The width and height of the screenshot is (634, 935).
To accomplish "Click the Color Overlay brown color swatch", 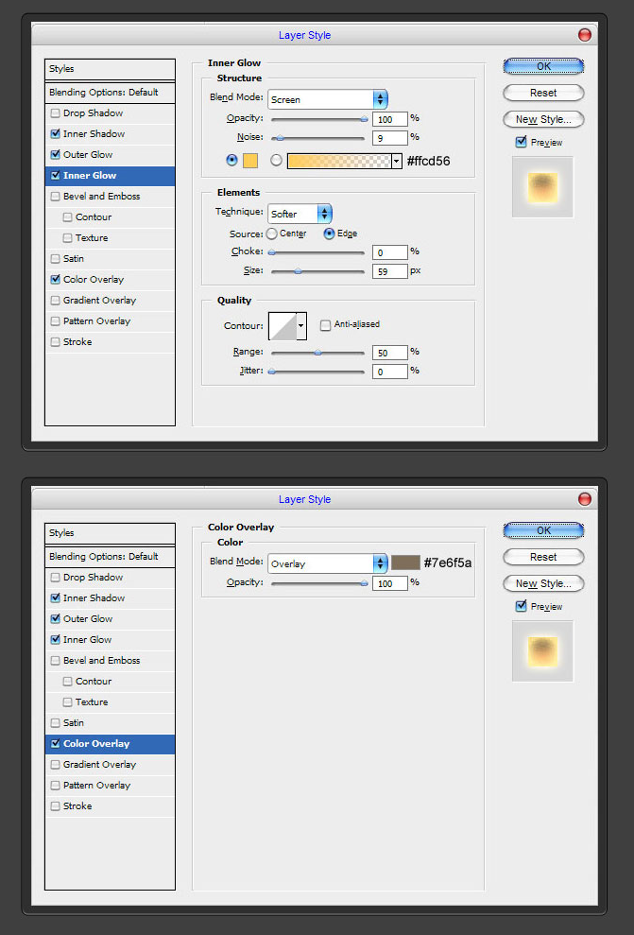I will [x=405, y=563].
